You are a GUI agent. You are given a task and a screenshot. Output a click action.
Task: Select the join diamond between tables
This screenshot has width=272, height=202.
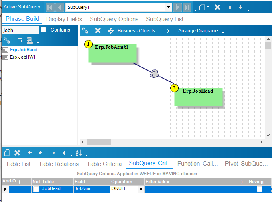click(154, 73)
